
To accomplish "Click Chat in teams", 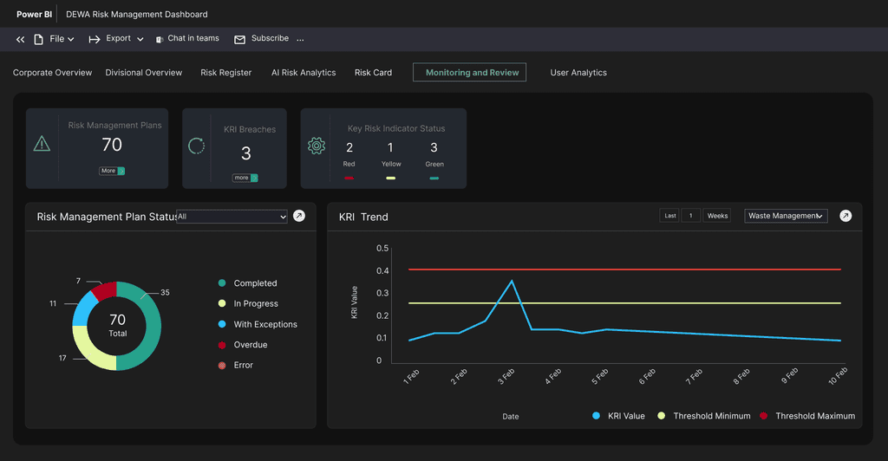I will tap(193, 38).
